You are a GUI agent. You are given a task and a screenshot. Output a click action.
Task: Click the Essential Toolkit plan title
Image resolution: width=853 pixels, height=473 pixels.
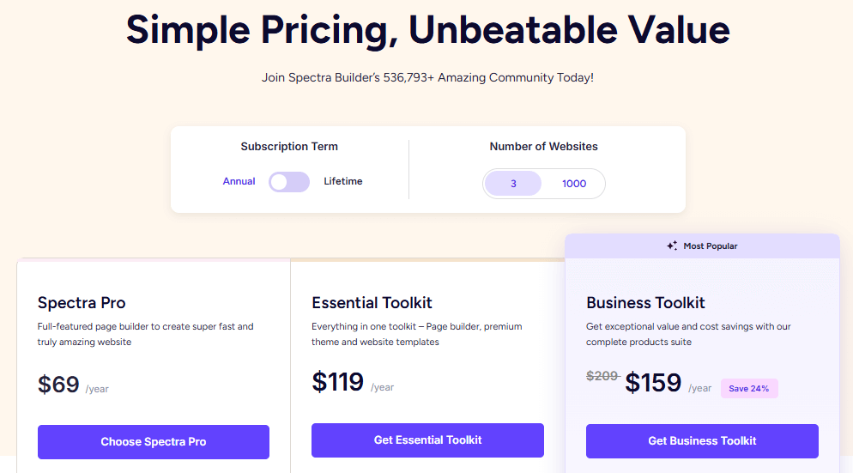(x=372, y=303)
